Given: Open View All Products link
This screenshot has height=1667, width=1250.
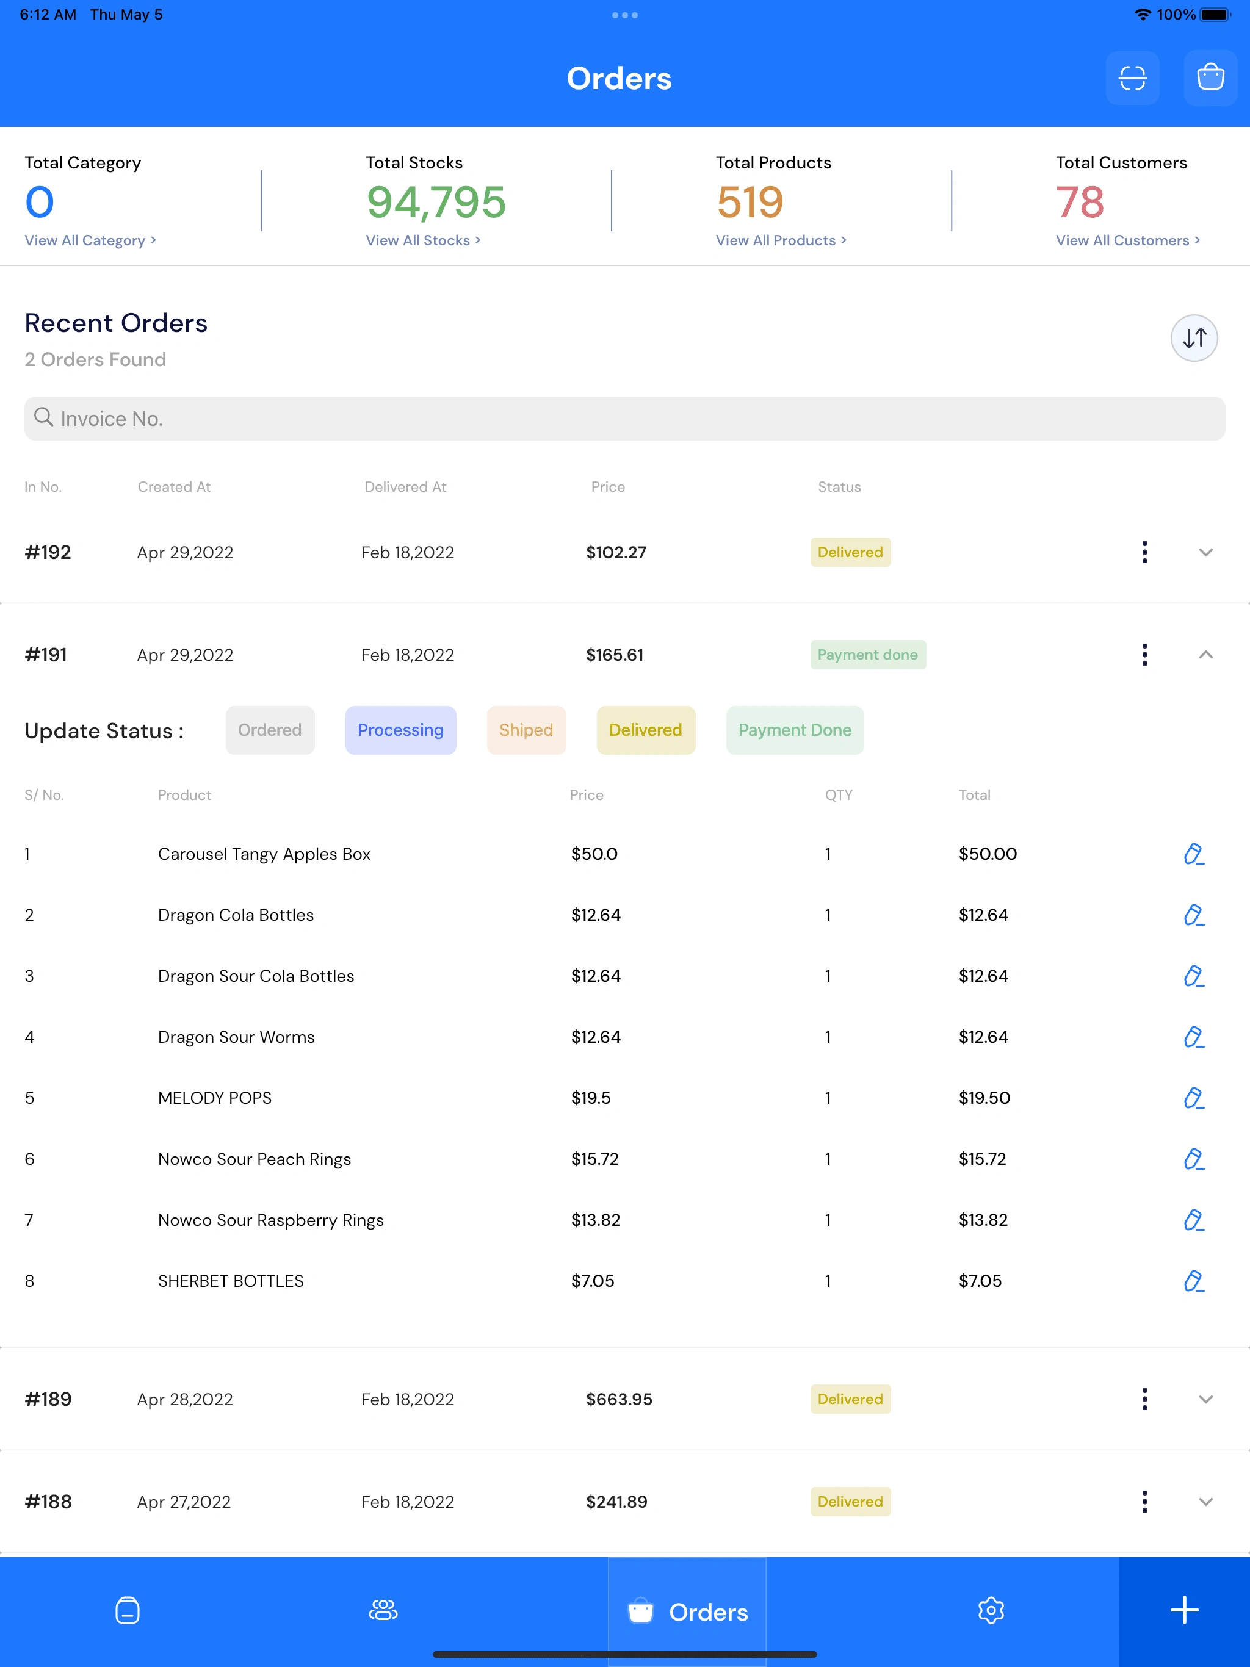Looking at the screenshot, I should click(780, 240).
